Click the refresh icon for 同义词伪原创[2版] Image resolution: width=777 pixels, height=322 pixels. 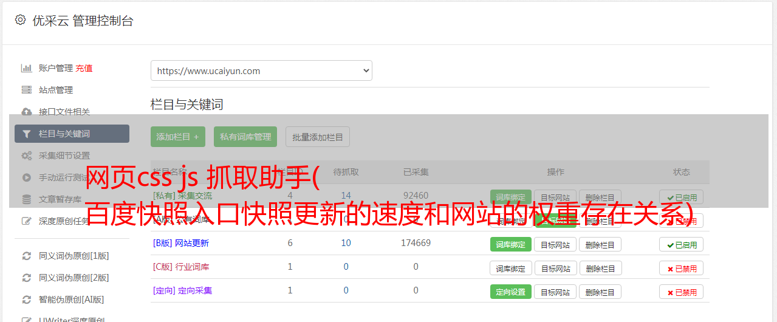tap(27, 278)
